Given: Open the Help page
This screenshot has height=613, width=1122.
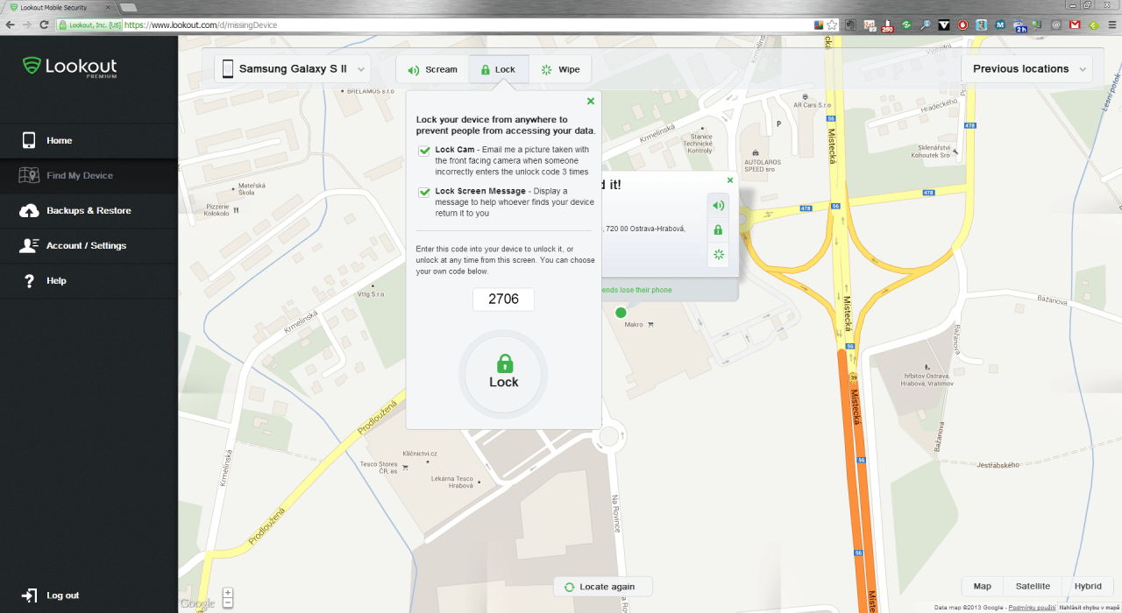Looking at the screenshot, I should click(x=89, y=280).
